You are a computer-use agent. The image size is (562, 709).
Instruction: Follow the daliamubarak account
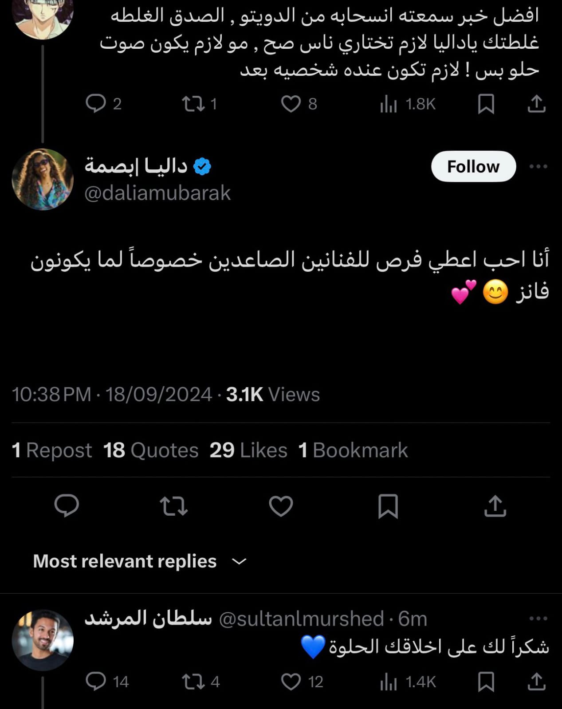[473, 167]
